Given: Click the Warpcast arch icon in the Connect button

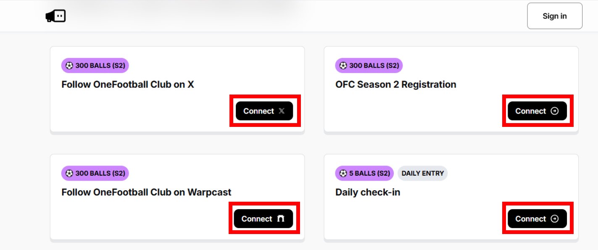Looking at the screenshot, I should (281, 219).
